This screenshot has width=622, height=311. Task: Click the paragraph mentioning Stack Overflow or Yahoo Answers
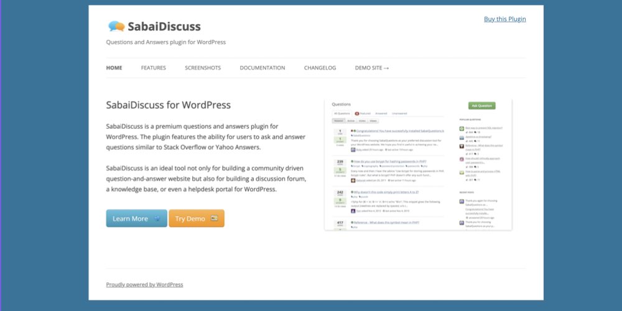[x=205, y=137]
